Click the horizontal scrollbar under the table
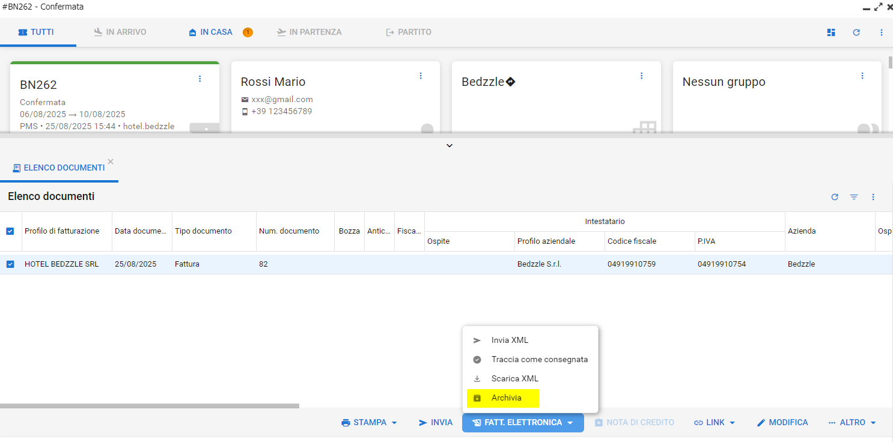The image size is (893, 442). pos(150,406)
